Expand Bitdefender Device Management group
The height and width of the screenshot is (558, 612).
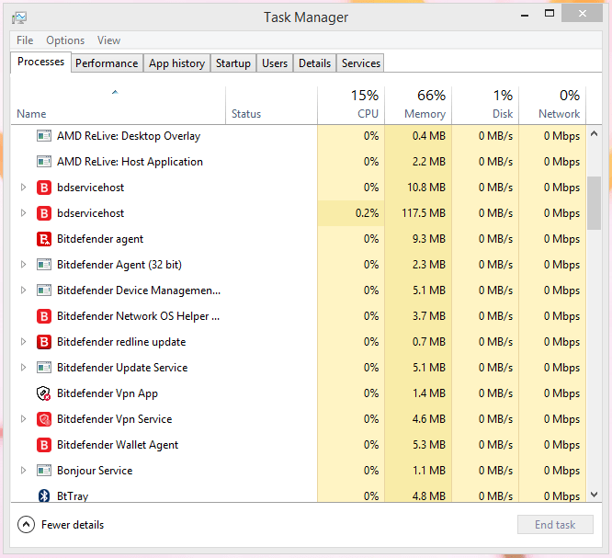coord(23,290)
